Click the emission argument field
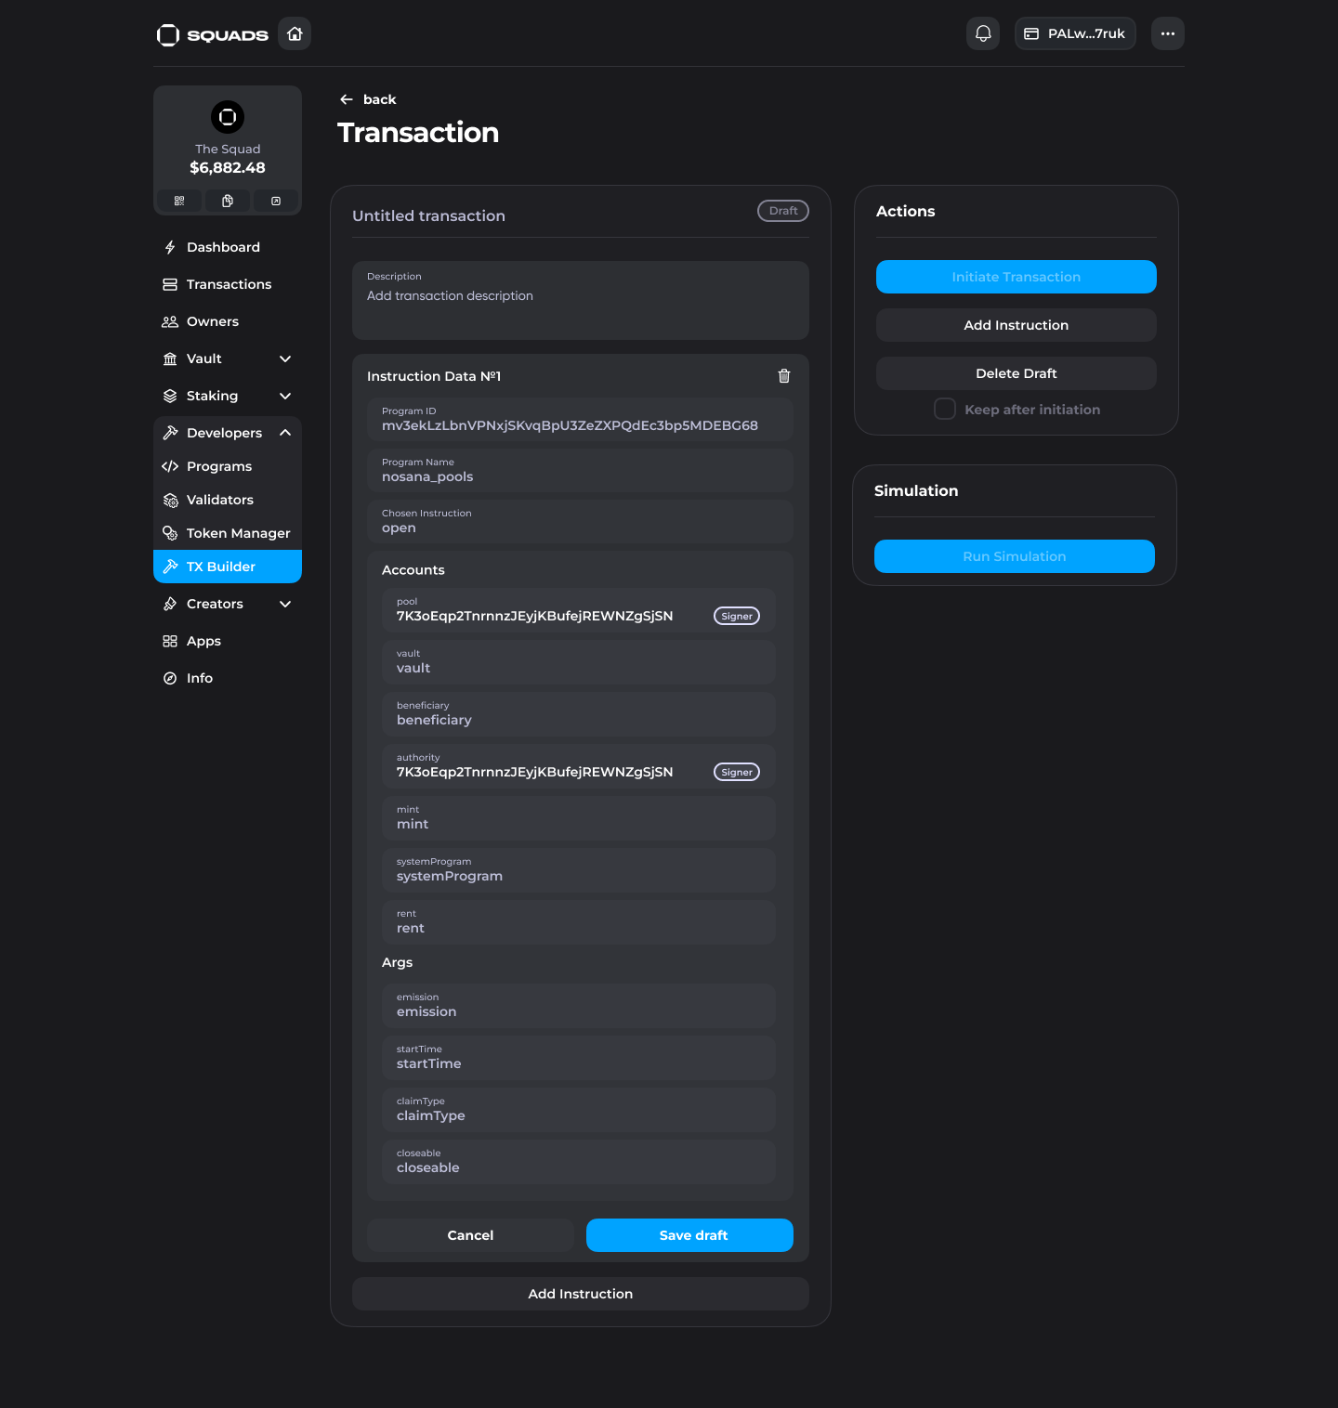This screenshot has width=1338, height=1408. coord(578,1006)
